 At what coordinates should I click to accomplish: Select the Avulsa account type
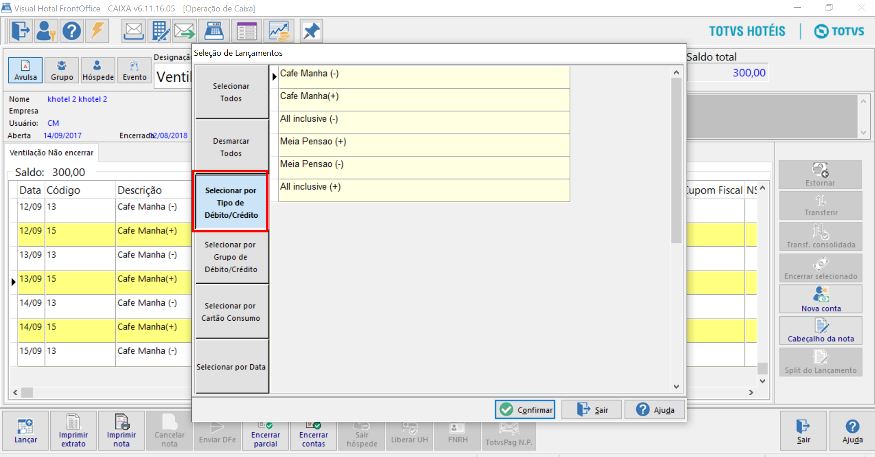point(25,70)
